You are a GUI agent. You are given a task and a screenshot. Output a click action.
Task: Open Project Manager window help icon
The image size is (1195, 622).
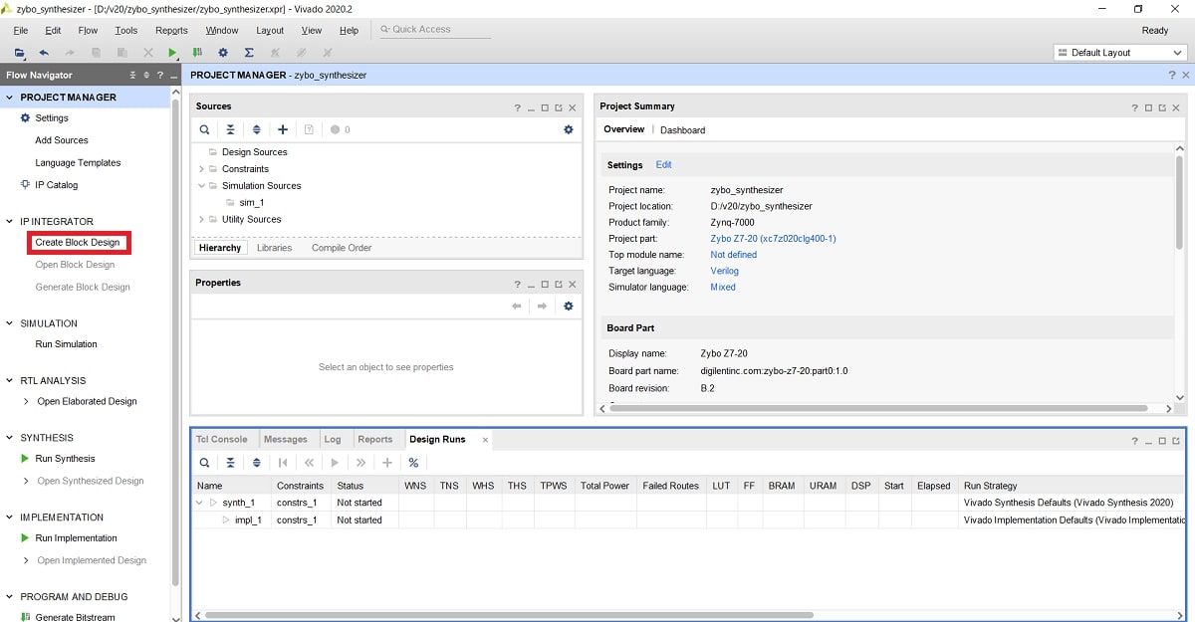(x=1172, y=76)
